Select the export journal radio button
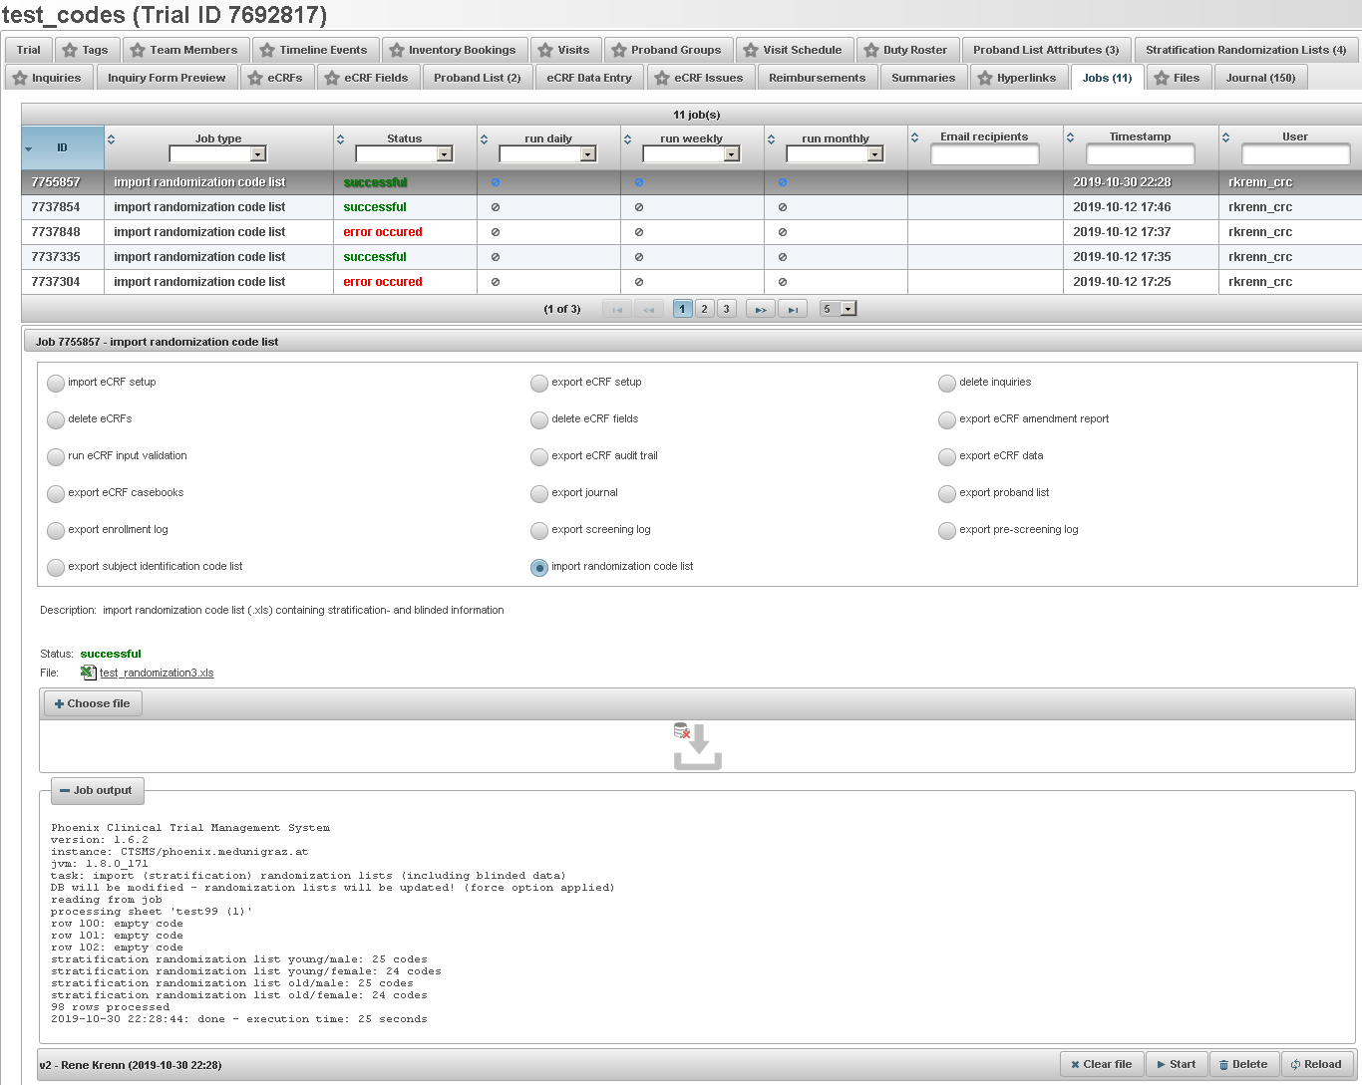 click(538, 493)
